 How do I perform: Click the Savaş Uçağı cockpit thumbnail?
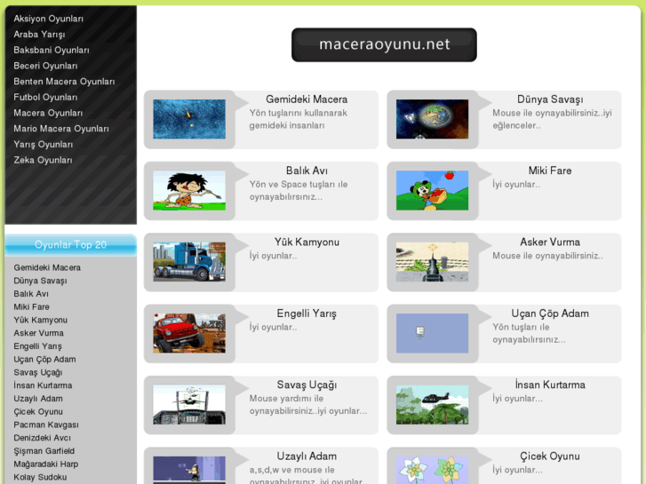point(189,404)
